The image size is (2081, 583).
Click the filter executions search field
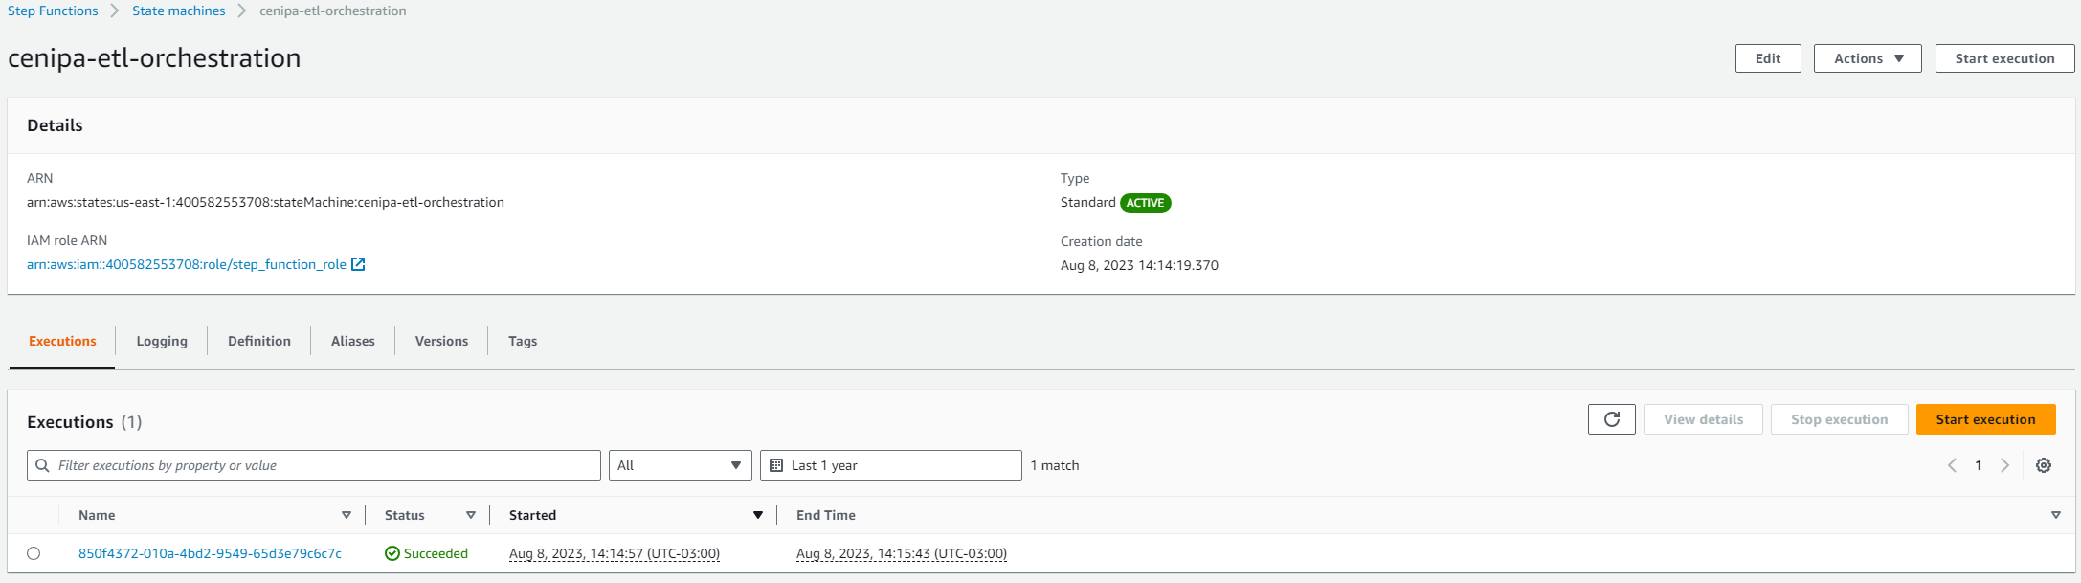pos(314,465)
